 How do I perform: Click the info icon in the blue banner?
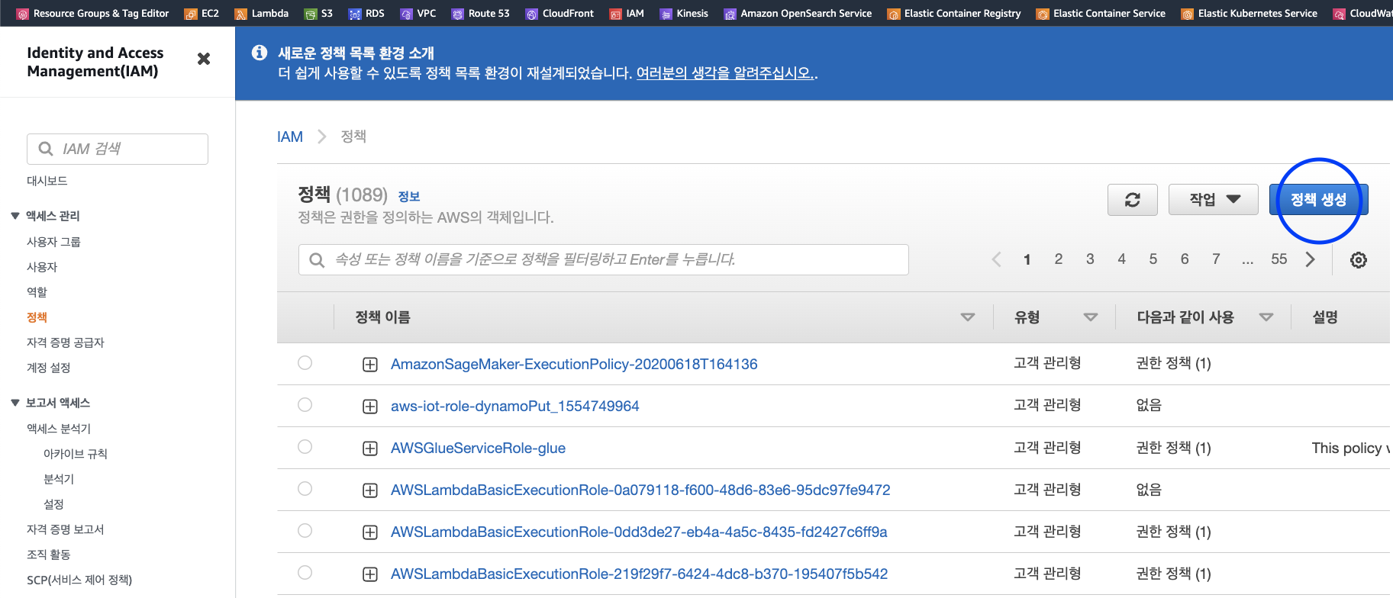tap(260, 52)
